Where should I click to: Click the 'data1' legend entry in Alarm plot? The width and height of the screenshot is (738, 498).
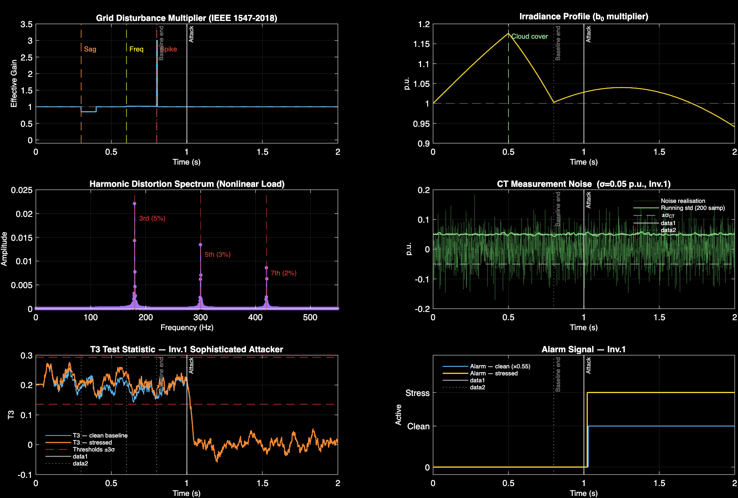click(x=464, y=380)
